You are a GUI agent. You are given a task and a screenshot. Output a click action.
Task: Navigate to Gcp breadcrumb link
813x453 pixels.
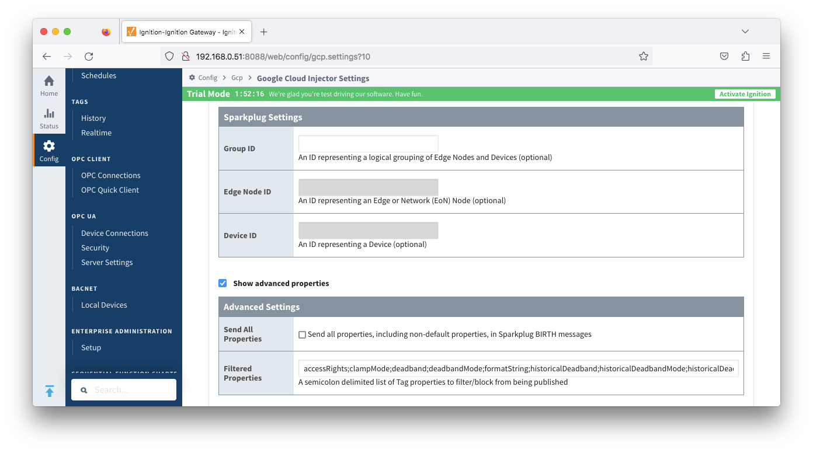[237, 78]
